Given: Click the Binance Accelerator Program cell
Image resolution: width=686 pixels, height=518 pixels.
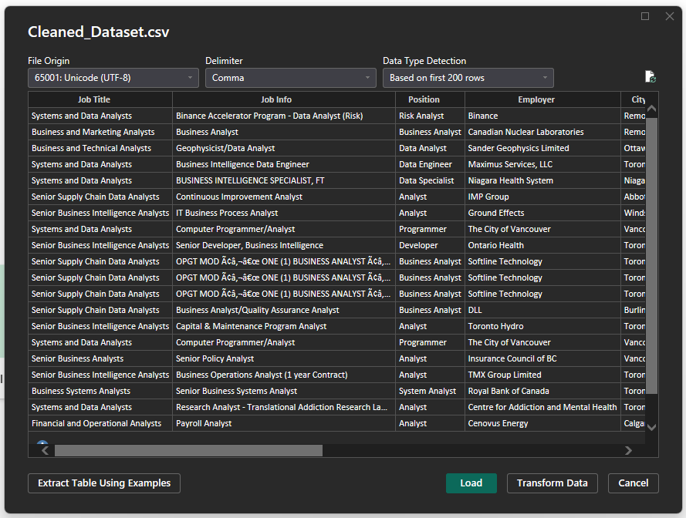Looking at the screenshot, I should pos(284,116).
